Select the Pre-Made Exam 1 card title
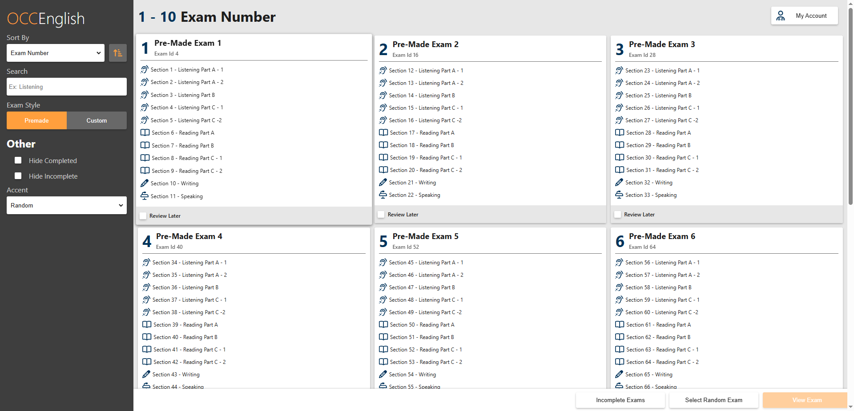Screen dimensions: 854x411 click(188, 43)
